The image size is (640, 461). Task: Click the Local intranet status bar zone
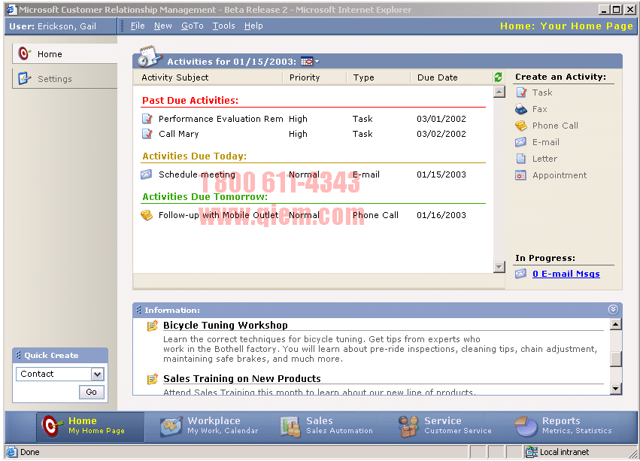557,452
